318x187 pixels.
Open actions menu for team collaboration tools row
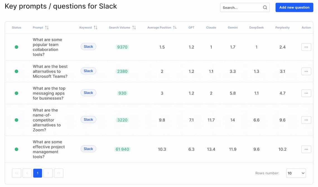point(306,47)
